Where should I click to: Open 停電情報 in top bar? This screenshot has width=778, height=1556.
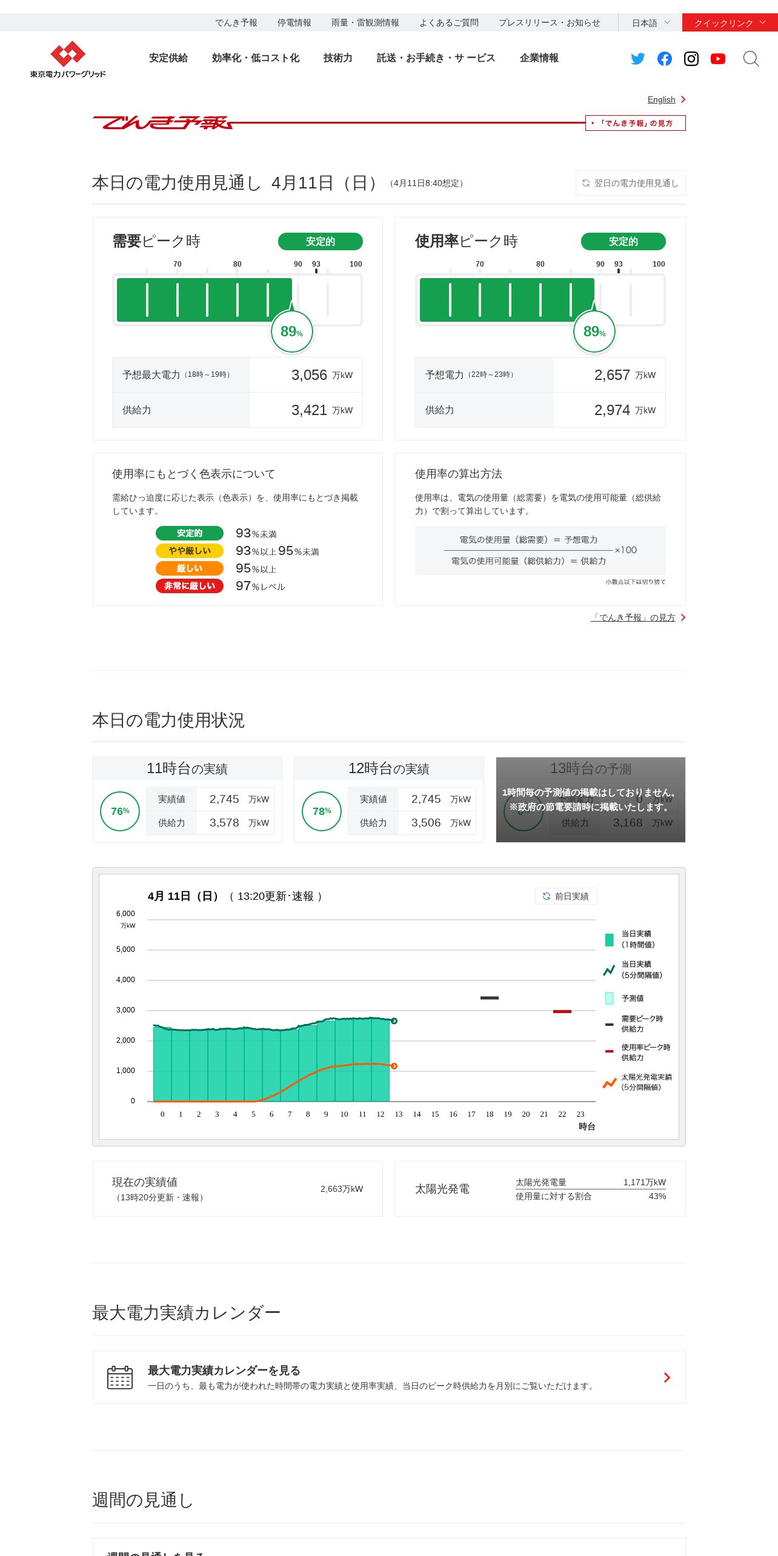pyautogui.click(x=294, y=23)
